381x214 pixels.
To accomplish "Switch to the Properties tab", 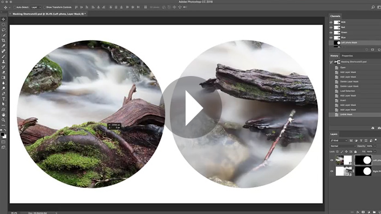I will coord(347,56).
